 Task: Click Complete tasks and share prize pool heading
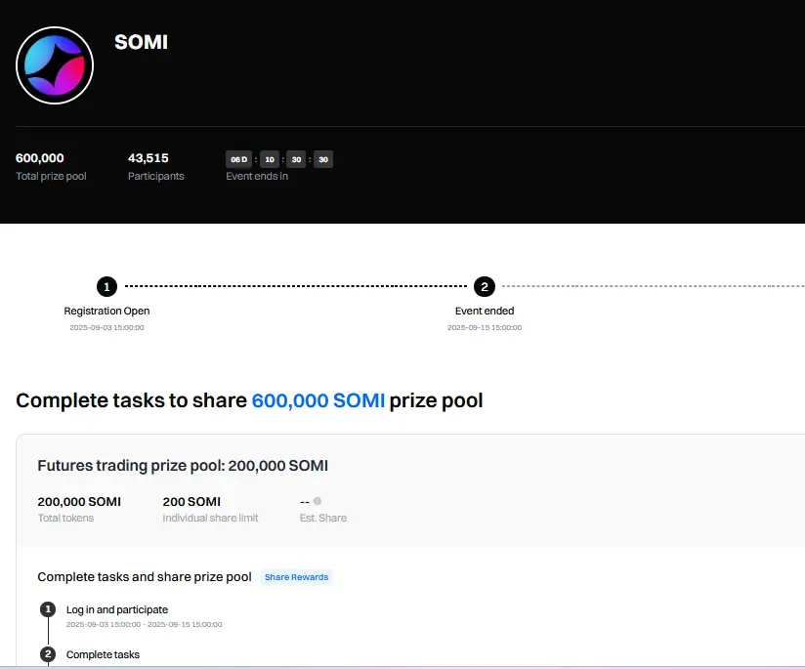(145, 577)
